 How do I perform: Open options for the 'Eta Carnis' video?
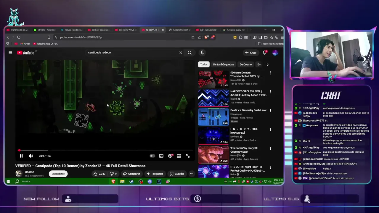(270, 148)
